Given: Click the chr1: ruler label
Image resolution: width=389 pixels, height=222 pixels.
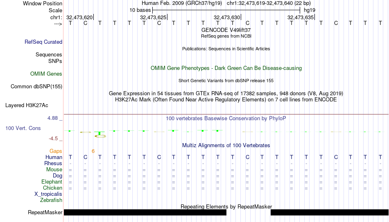Looking at the screenshot, I should tap(56, 17).
